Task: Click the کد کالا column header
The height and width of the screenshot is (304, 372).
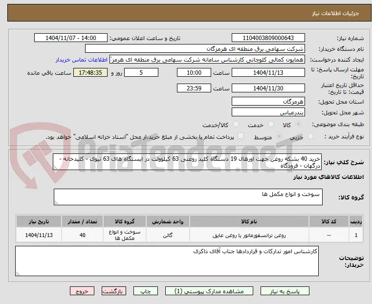Action: [329, 221]
